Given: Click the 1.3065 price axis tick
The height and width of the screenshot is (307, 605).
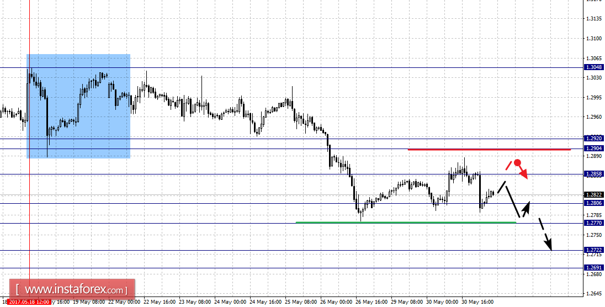Looking at the screenshot, I should [594, 58].
